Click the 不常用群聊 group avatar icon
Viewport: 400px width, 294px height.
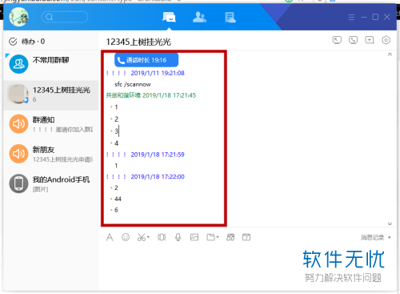[x=18, y=64]
